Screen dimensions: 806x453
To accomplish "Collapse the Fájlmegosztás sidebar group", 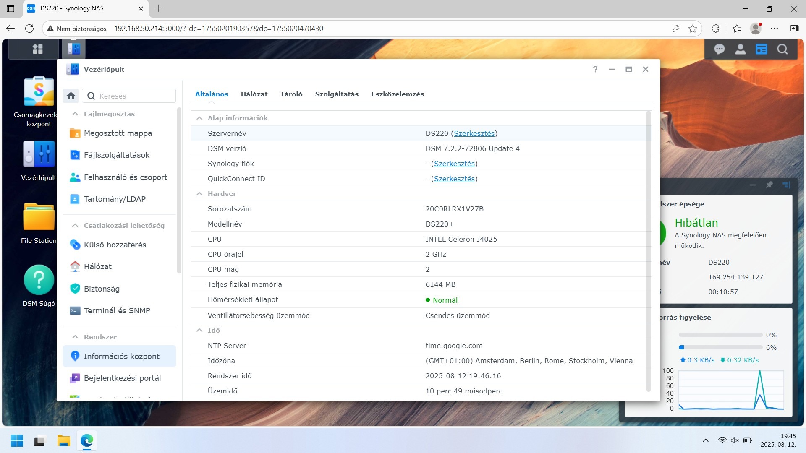I will (75, 114).
